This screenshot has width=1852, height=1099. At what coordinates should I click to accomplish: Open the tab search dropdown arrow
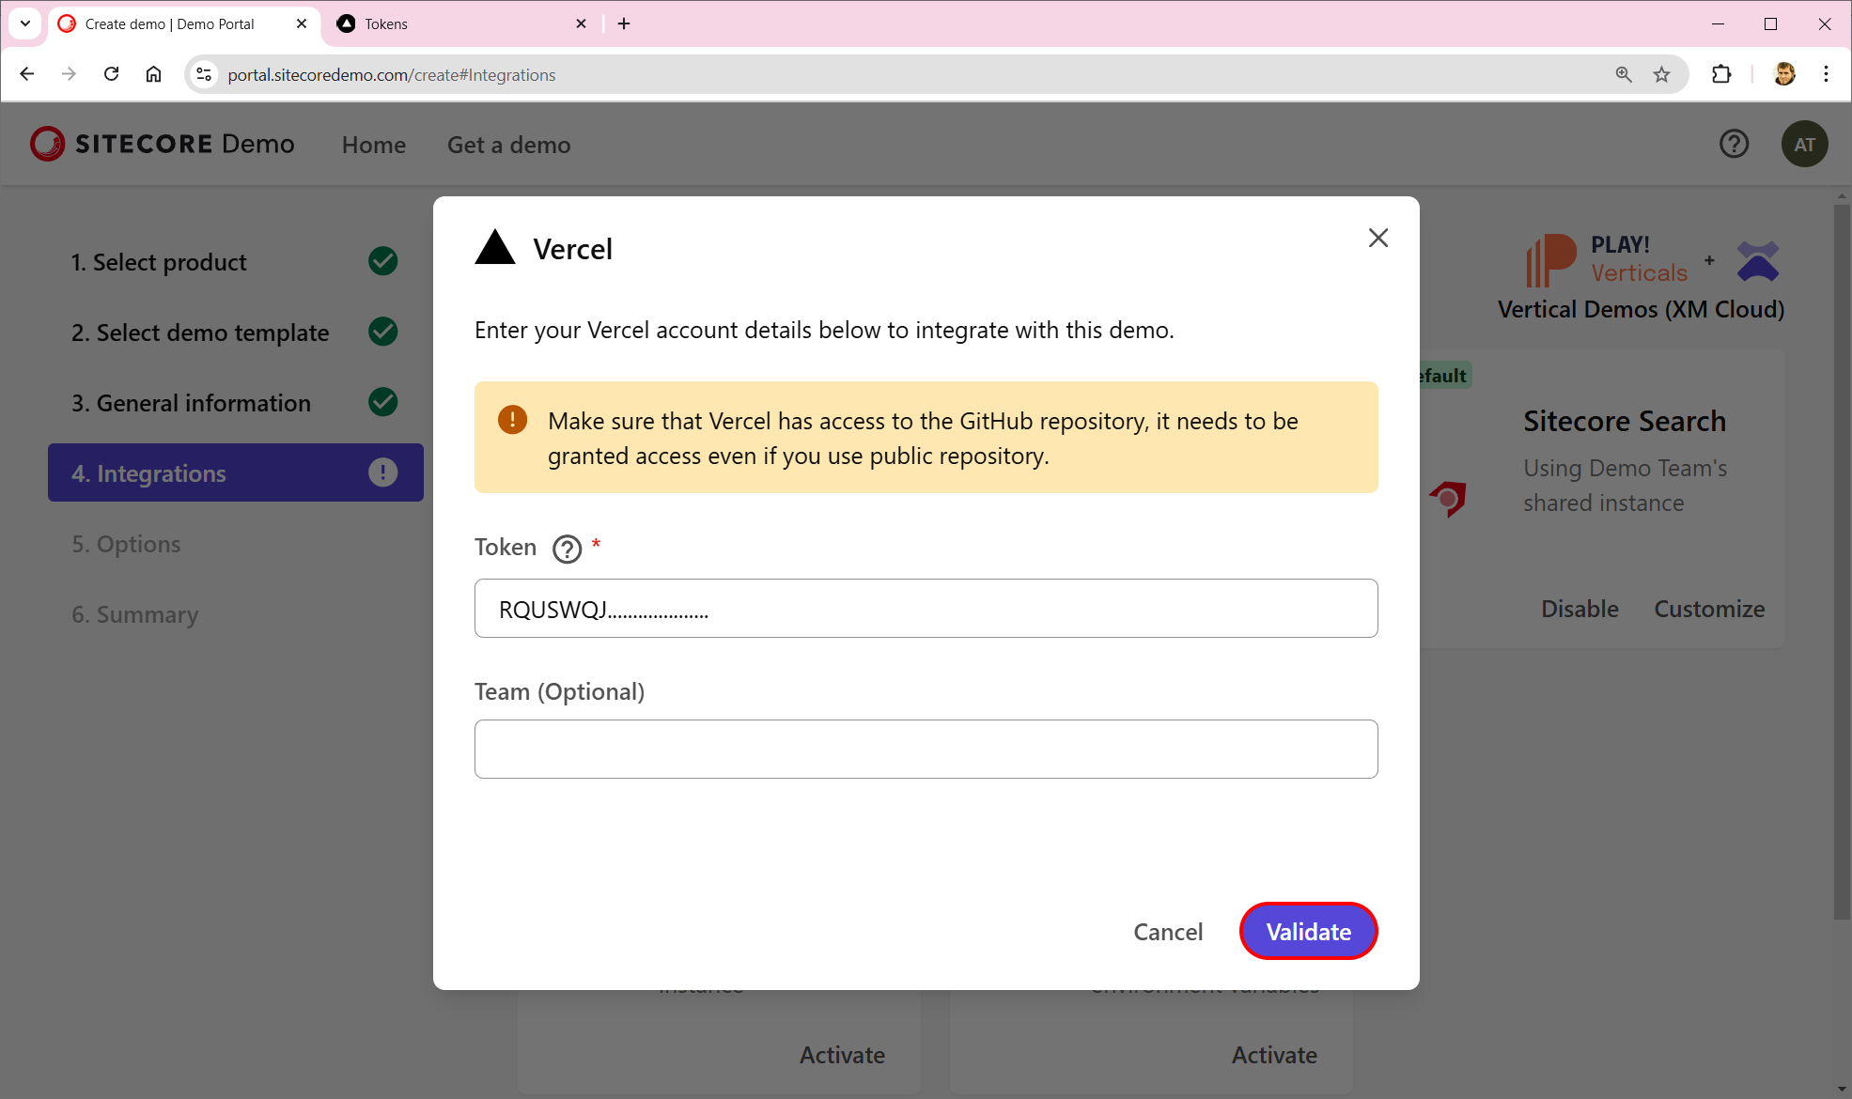click(25, 23)
